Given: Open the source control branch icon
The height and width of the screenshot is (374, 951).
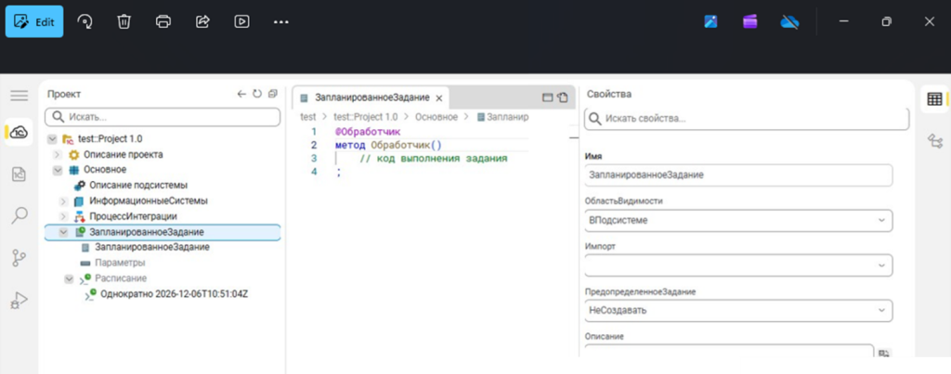Looking at the screenshot, I should (x=19, y=258).
